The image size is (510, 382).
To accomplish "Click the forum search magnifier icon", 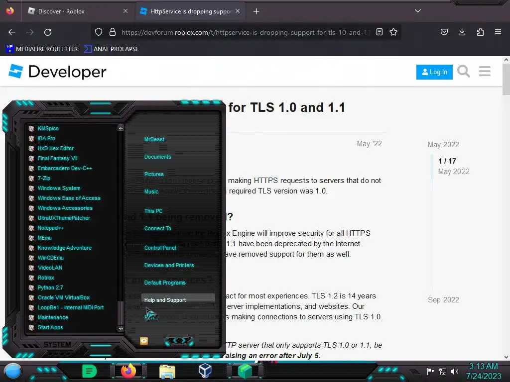I will 464,71.
